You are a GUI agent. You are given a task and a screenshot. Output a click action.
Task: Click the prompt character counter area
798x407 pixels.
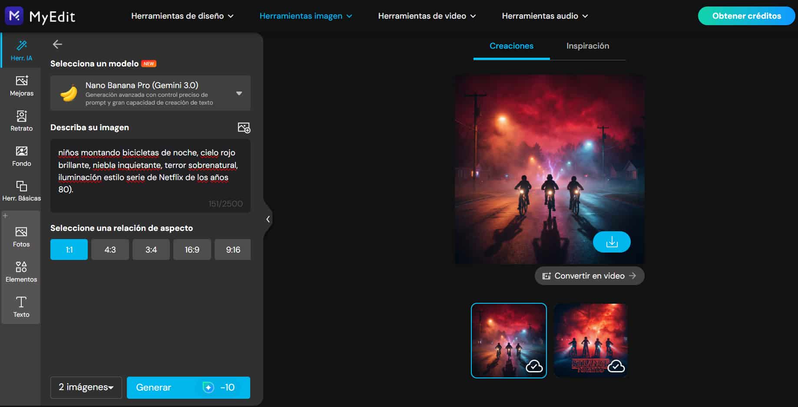(x=226, y=203)
